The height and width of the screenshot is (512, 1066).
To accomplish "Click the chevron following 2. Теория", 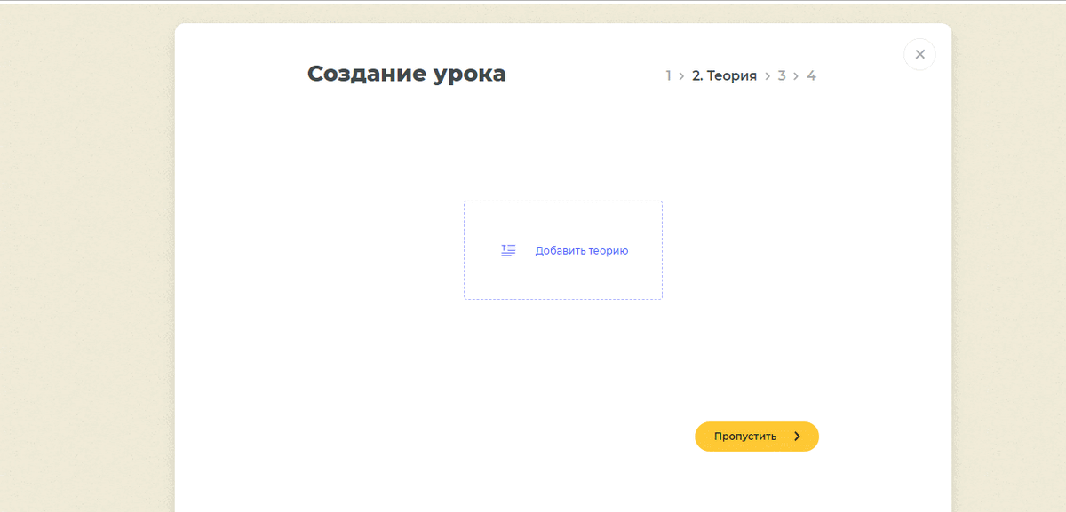I will [x=766, y=75].
